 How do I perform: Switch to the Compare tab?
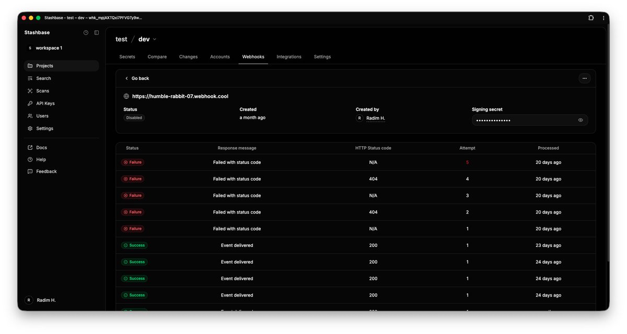[x=157, y=56]
